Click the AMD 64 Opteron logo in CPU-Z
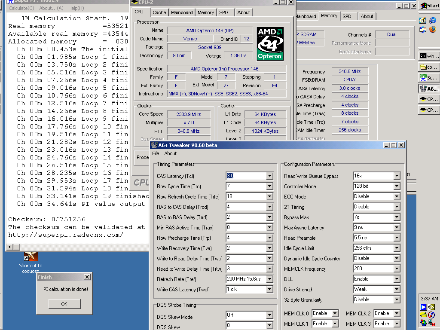The height and width of the screenshot is (330, 440). [270, 44]
